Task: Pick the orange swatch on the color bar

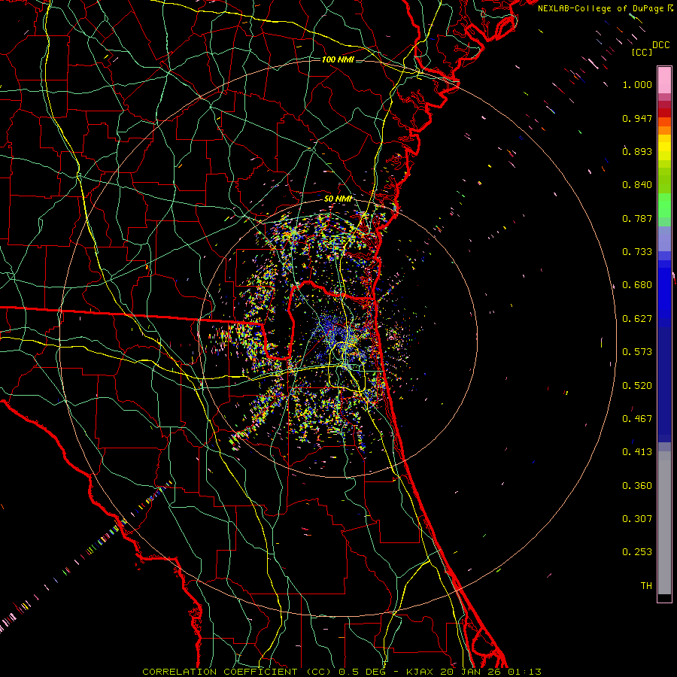Action: [x=664, y=130]
